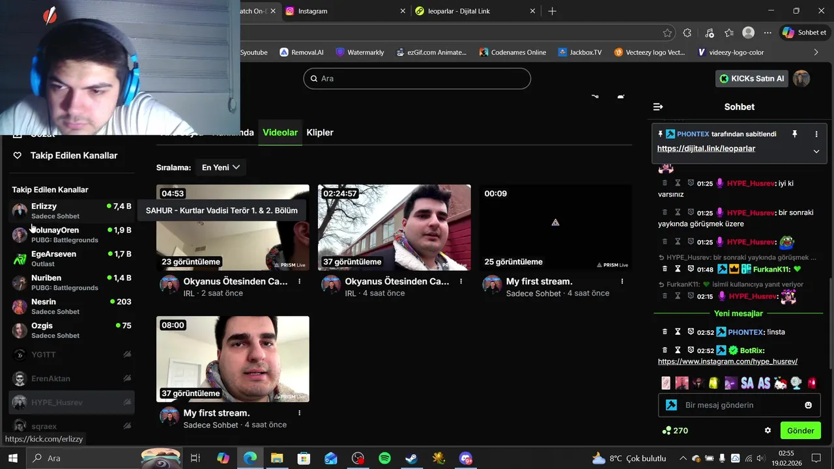834x469 pixels.
Task: Open options for 25 görüntüleme video
Action: (622, 281)
